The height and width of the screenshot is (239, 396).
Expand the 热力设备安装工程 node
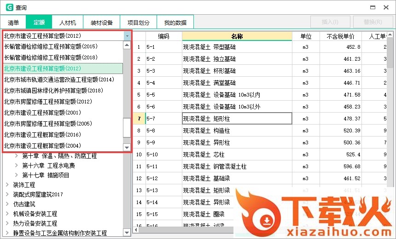tap(7, 223)
